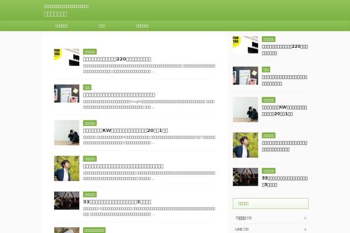Click sidebar tag beside green foliage thumbnail
This screenshot has height=233, width=350.
(268, 135)
